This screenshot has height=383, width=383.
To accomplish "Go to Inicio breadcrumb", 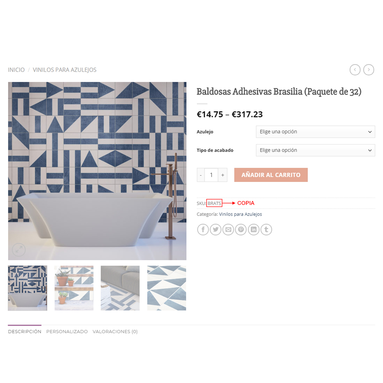I will 16,70.
